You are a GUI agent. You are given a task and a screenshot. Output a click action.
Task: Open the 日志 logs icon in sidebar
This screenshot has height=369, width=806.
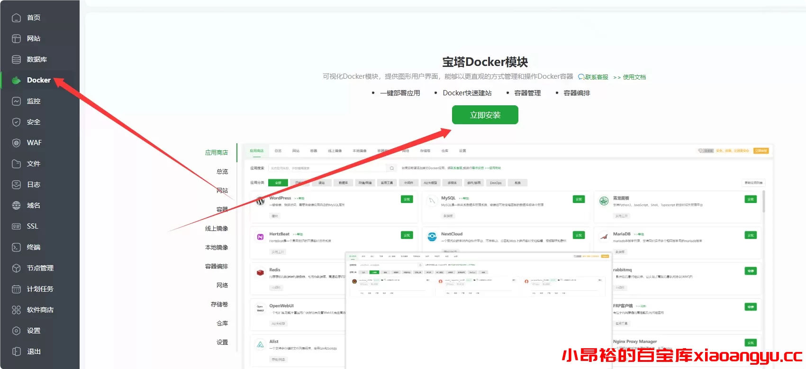point(16,184)
